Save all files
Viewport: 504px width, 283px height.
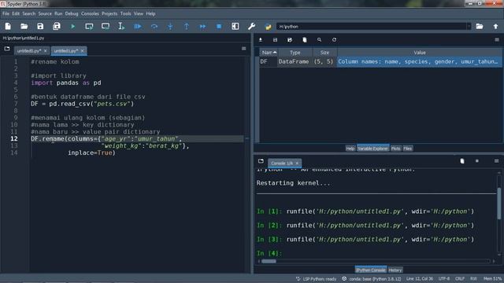coord(57,26)
